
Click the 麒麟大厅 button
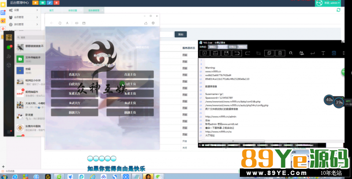coord(74,112)
